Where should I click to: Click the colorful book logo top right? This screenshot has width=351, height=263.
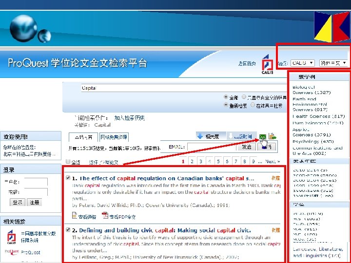[x=332, y=27]
